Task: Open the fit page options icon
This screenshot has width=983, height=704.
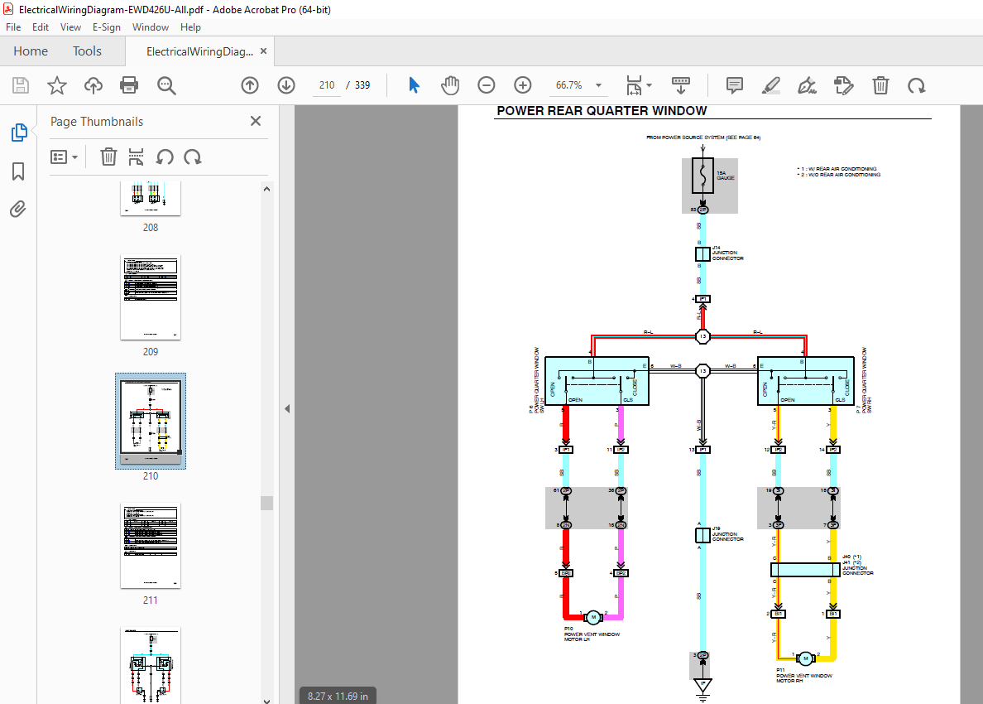Action: (x=634, y=85)
